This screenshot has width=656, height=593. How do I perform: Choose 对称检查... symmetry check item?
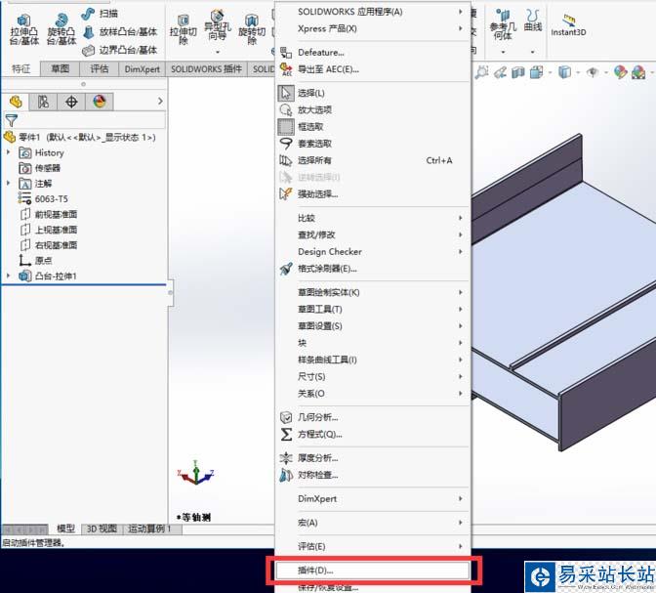pyautogui.click(x=373, y=475)
